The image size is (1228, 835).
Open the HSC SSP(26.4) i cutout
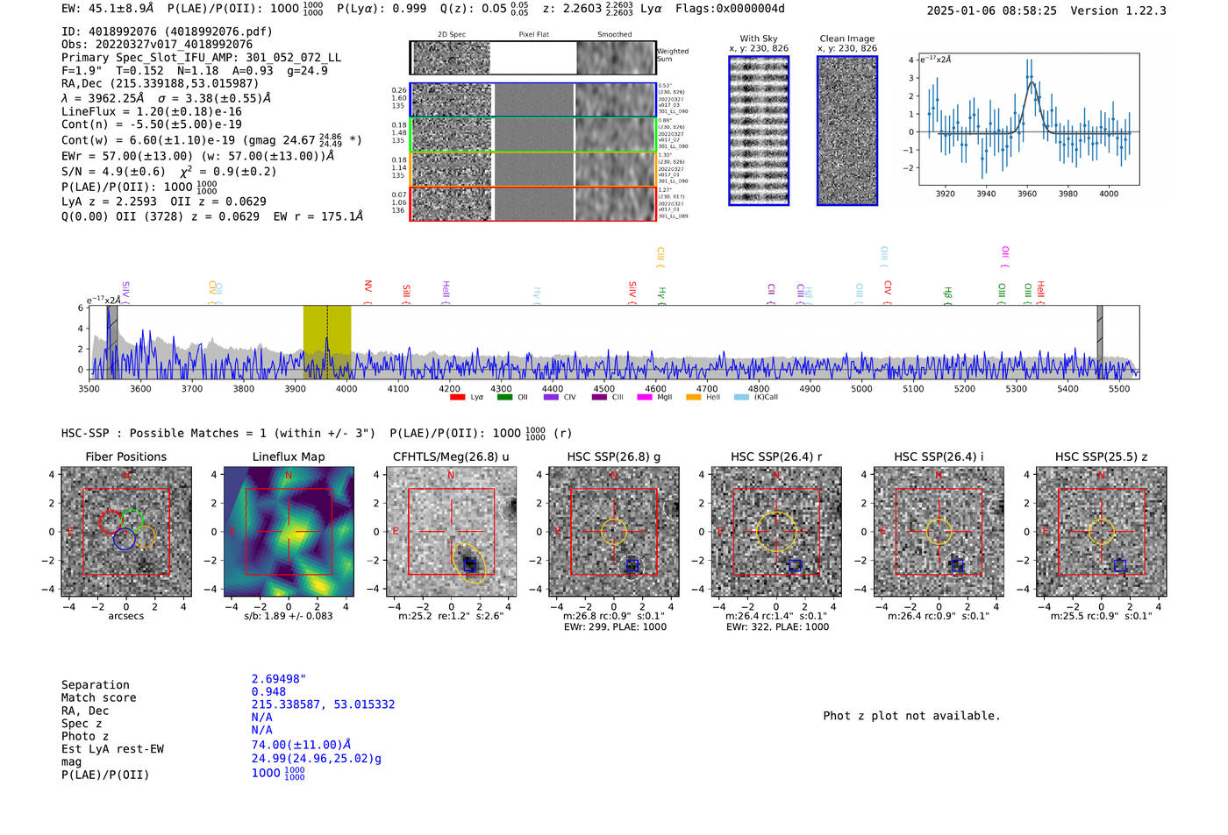939,531
